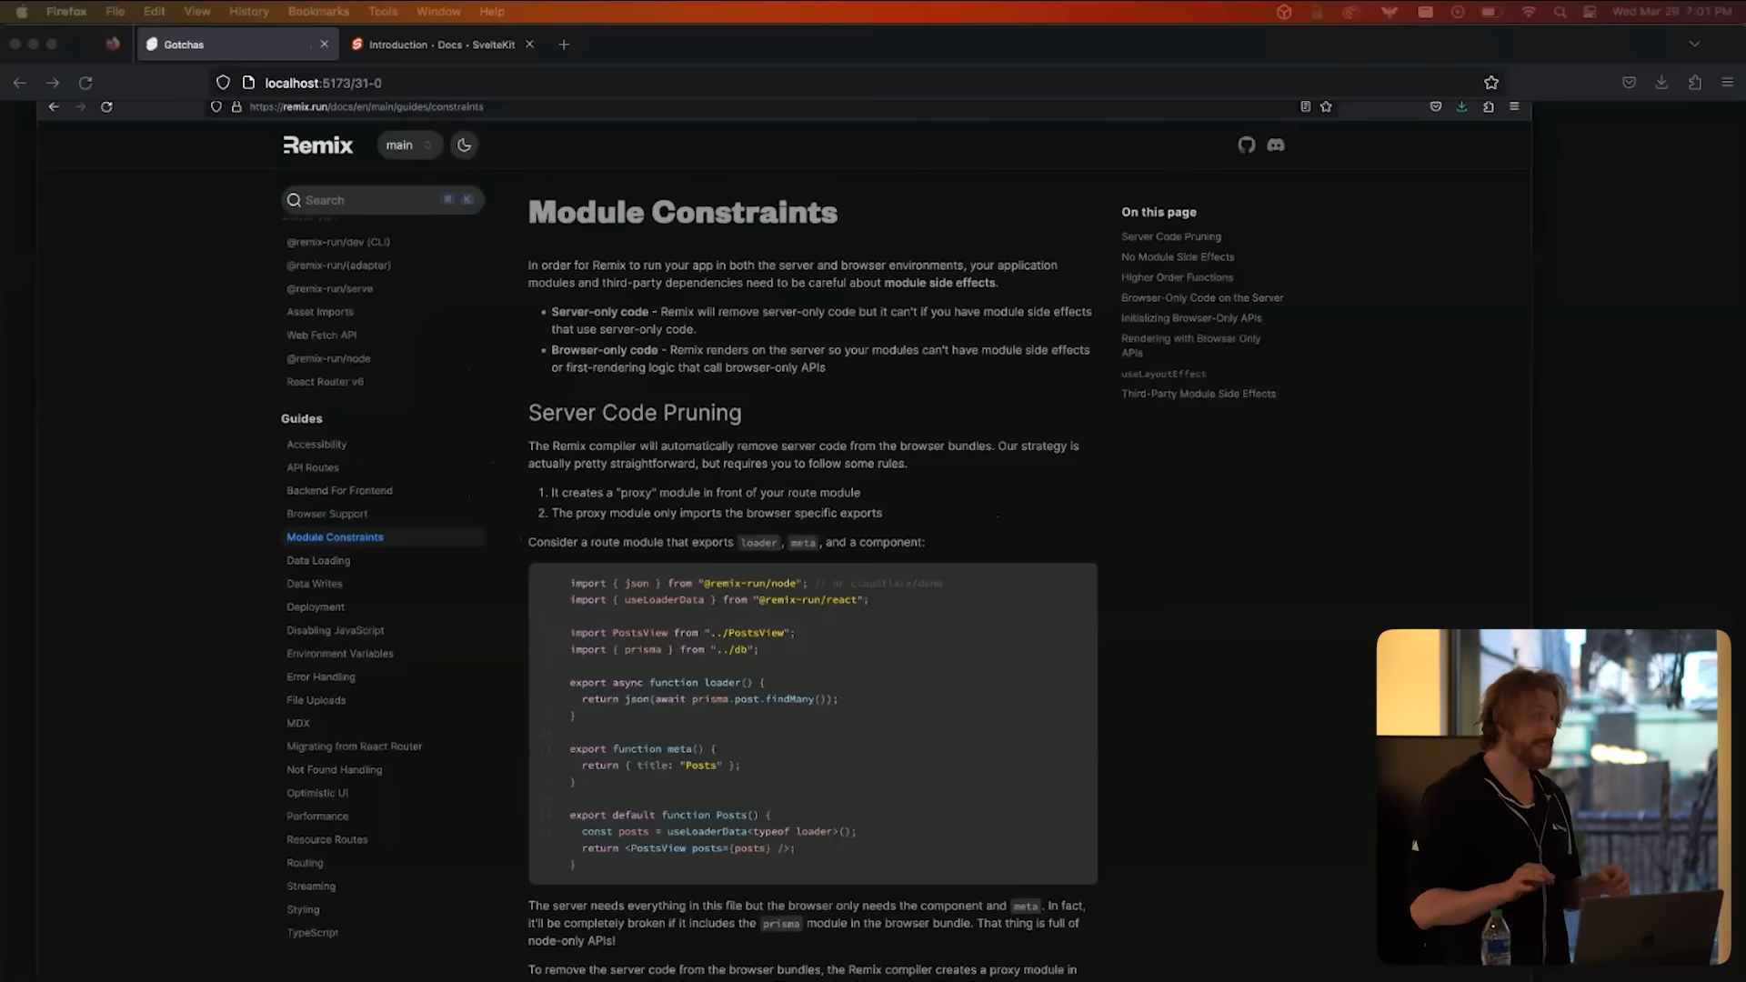Screen dimensions: 1746x982
Task: Open the Environment Variables guide
Action: 340,654
